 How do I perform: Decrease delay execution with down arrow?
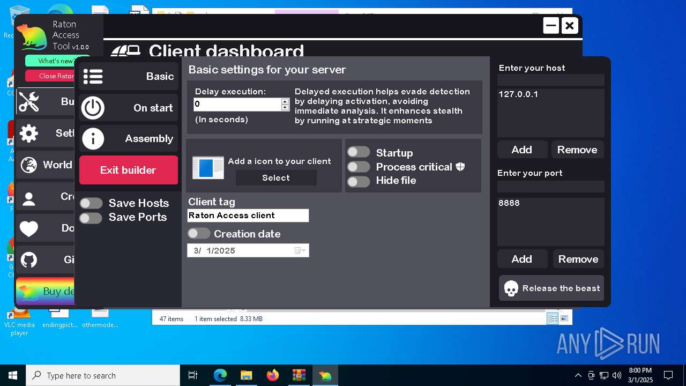tap(285, 108)
